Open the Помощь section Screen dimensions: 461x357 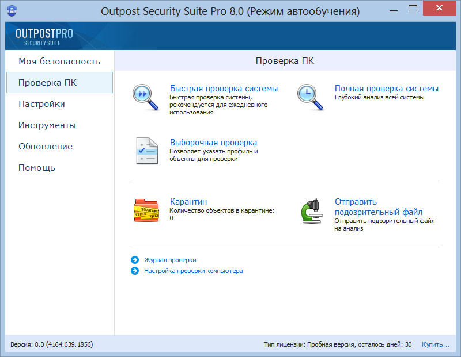(x=37, y=168)
